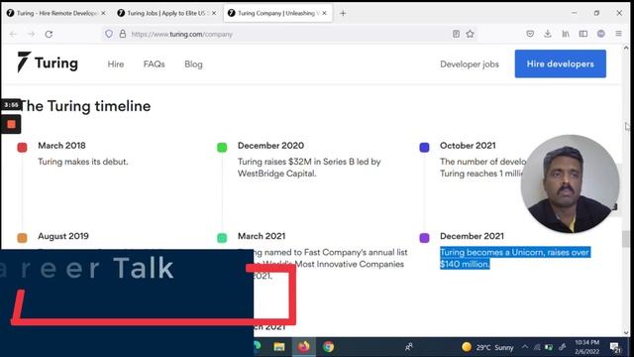634x357 pixels.
Task: Reload the current page
Action: [x=49, y=35]
